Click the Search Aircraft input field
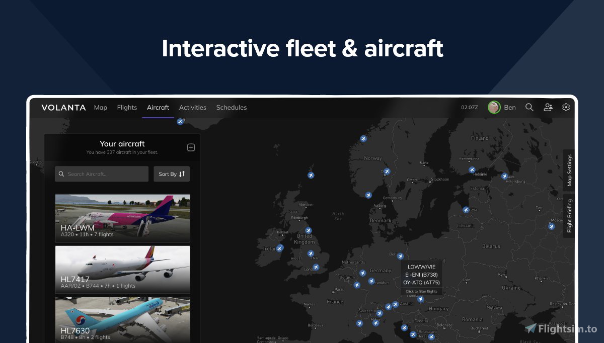The width and height of the screenshot is (604, 343). pos(101,174)
